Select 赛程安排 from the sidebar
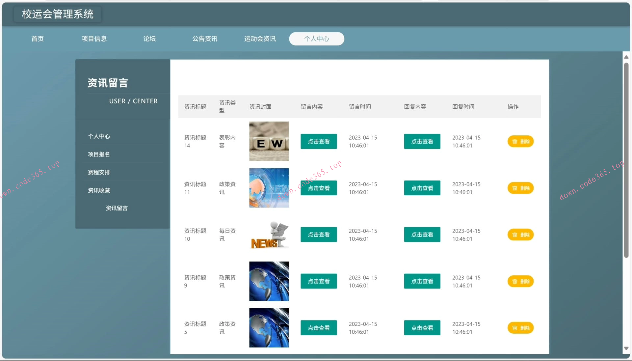The image size is (632, 361). coord(99,172)
